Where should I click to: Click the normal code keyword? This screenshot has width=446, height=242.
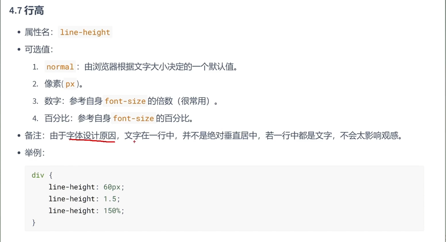click(x=60, y=67)
